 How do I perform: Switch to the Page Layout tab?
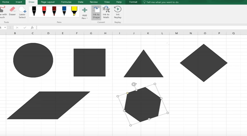[x=48, y=2]
